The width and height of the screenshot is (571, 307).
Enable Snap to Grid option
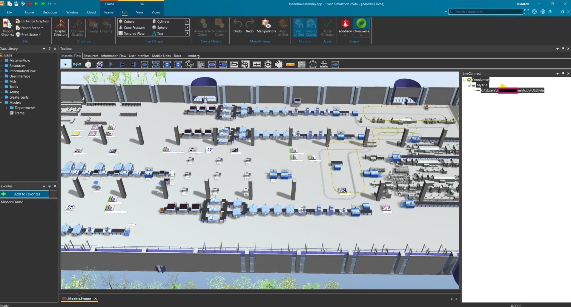click(x=298, y=28)
